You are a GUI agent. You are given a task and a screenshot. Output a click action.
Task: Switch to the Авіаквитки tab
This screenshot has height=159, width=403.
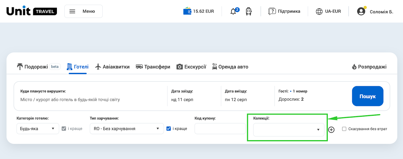coord(112,67)
